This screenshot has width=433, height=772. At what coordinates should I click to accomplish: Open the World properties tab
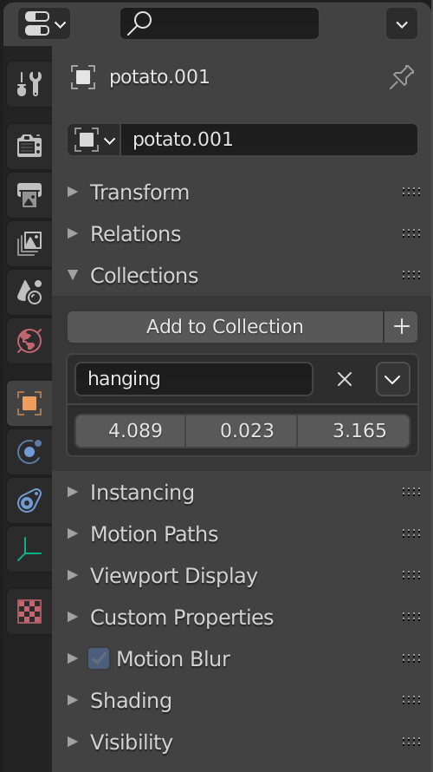(29, 340)
